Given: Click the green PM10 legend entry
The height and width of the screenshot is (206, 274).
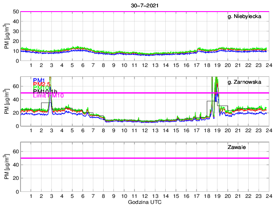Looking at the screenshot, I should click(41, 88).
